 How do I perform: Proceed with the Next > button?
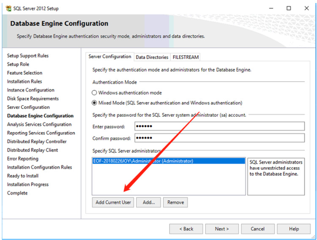point(222,229)
